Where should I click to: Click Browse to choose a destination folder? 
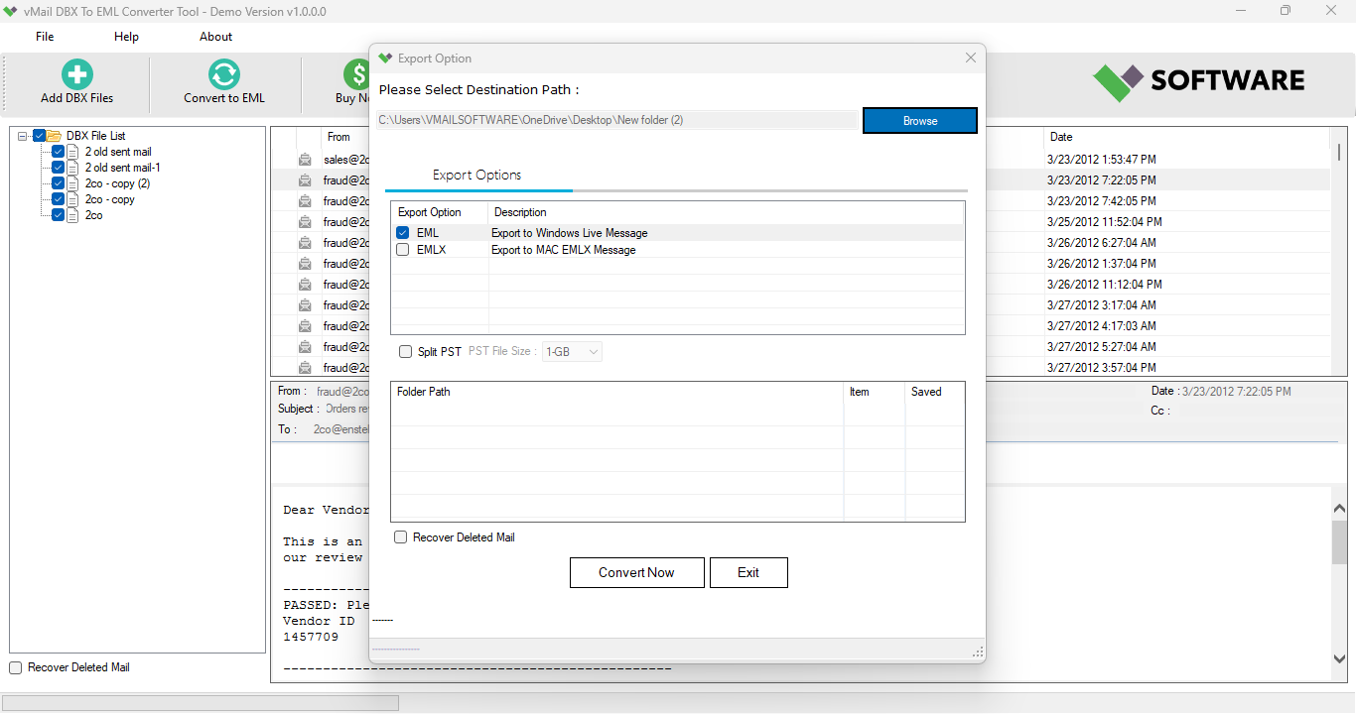pyautogui.click(x=919, y=119)
